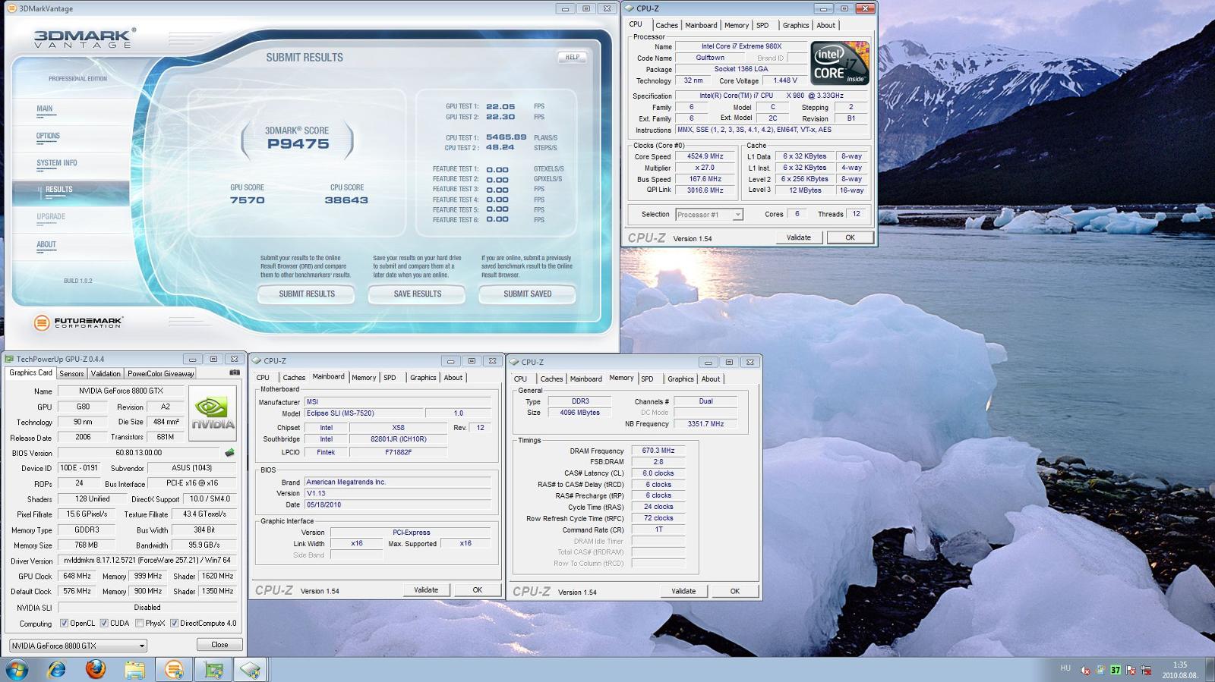Image resolution: width=1215 pixels, height=682 pixels.
Task: Click the DRAM Frequency 670.3 MHz value
Action: click(658, 451)
